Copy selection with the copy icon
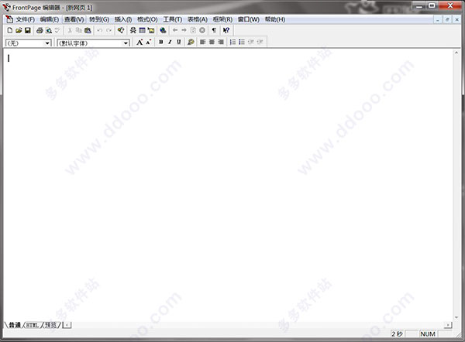 (78, 30)
